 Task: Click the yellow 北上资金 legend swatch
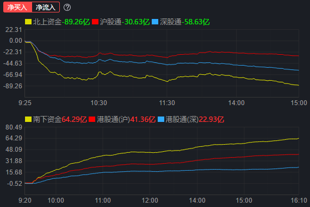pos(28,22)
